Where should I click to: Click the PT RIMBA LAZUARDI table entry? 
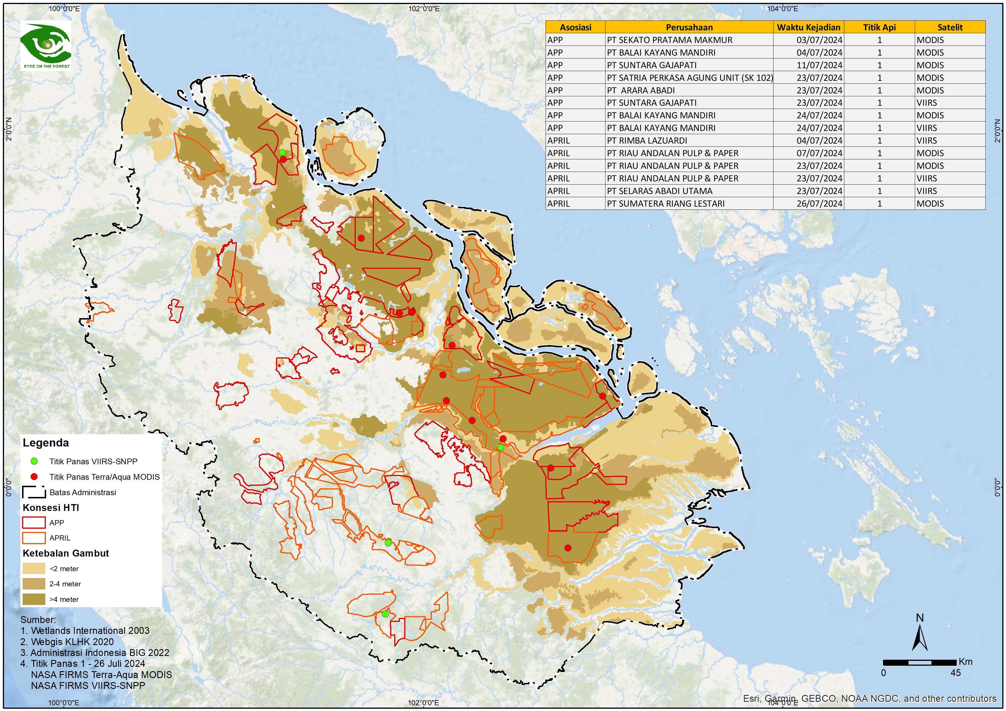coord(647,141)
